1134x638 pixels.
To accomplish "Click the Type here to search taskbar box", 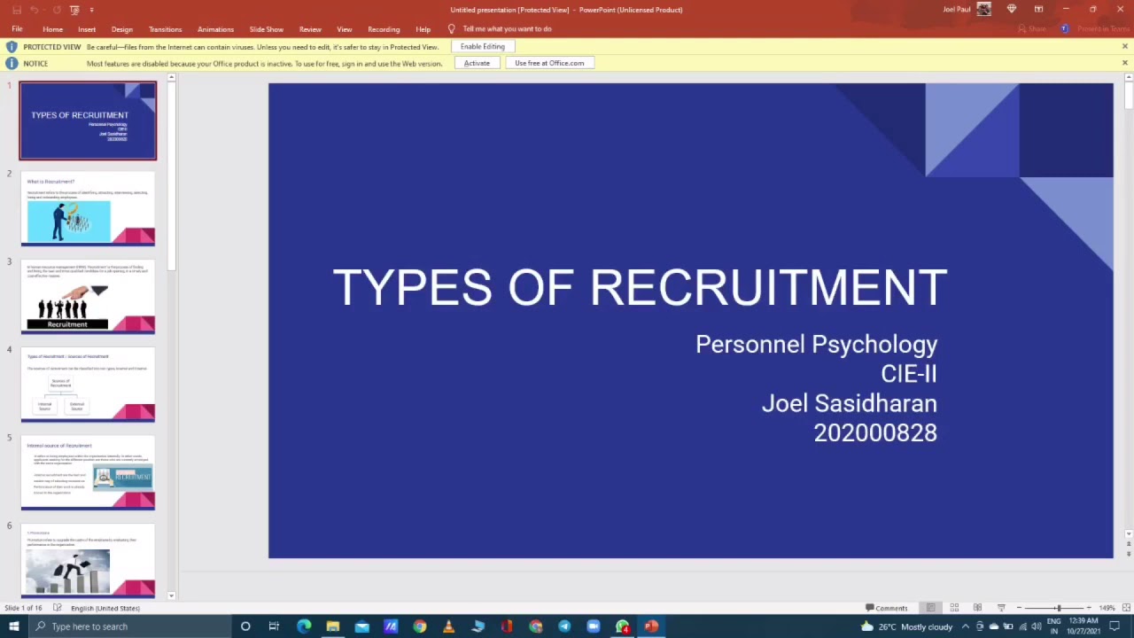I will coord(129,626).
